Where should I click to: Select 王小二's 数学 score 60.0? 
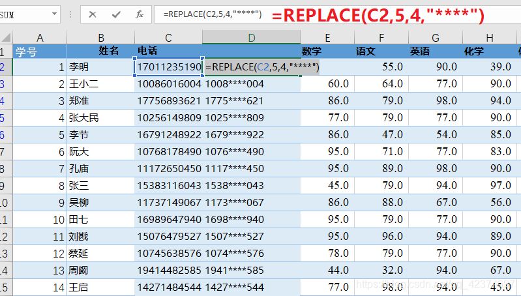[327, 84]
